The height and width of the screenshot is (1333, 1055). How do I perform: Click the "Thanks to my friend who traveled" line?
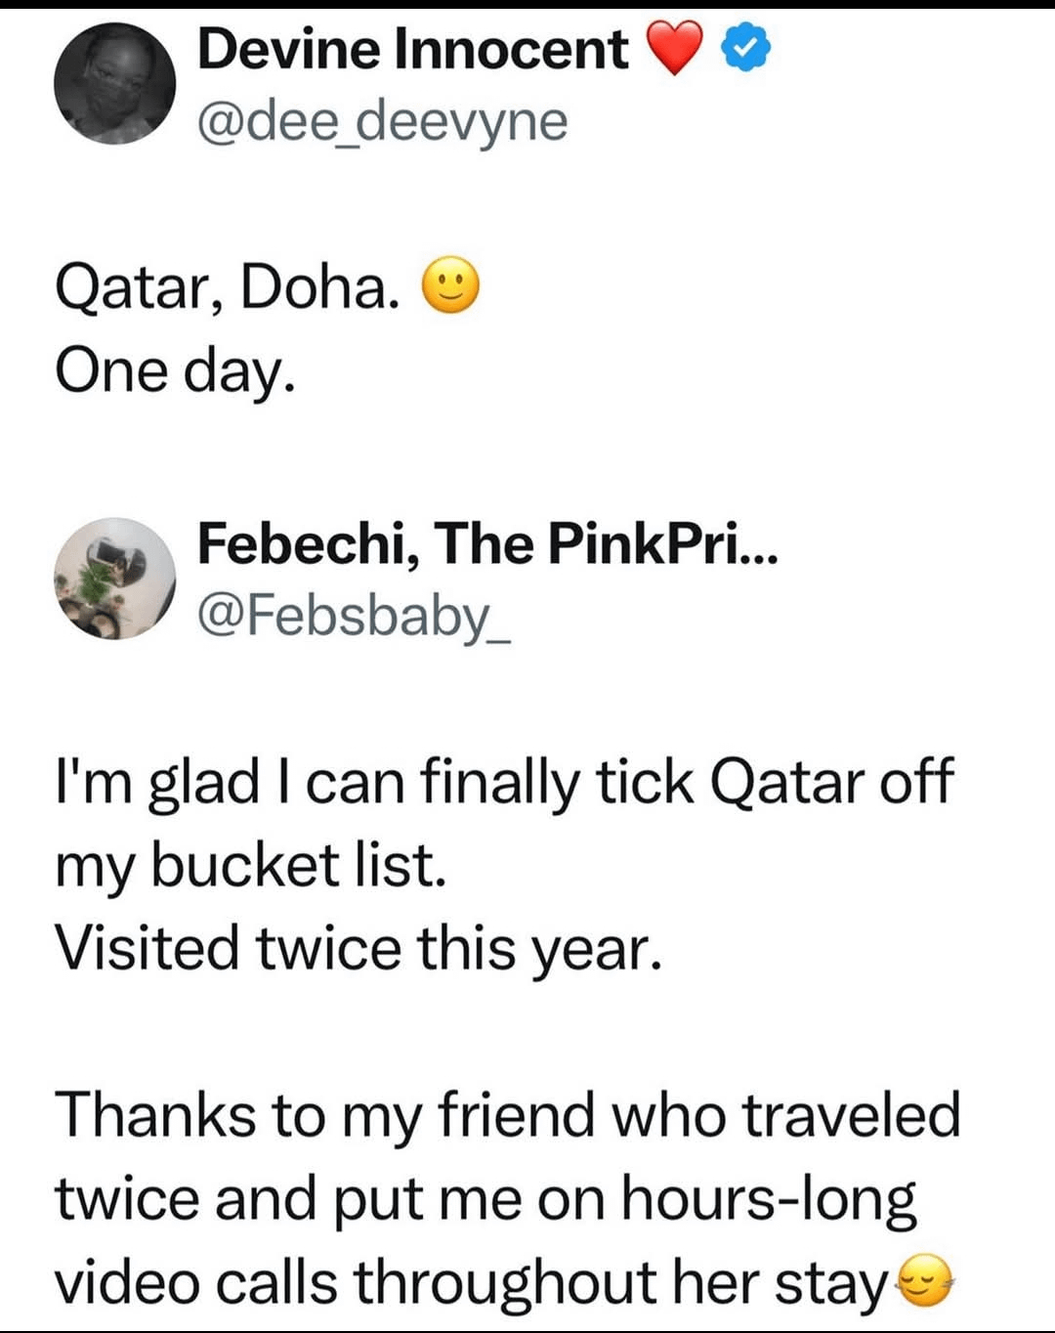(507, 1115)
